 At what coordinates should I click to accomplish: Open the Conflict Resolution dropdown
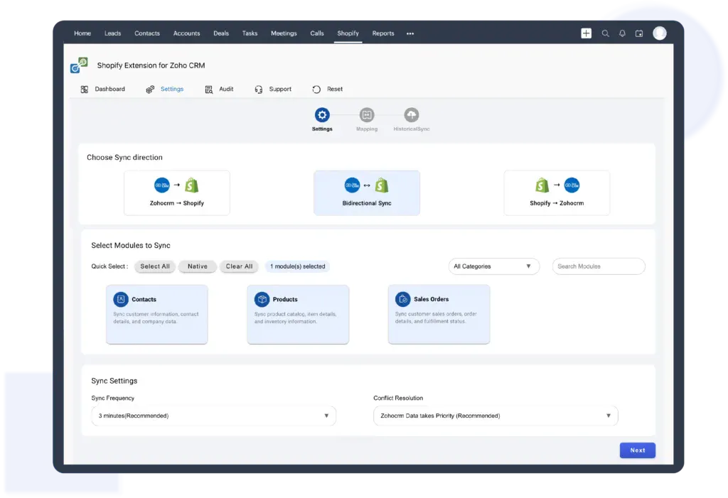tap(496, 416)
